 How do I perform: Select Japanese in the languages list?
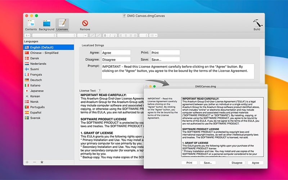(37, 91)
